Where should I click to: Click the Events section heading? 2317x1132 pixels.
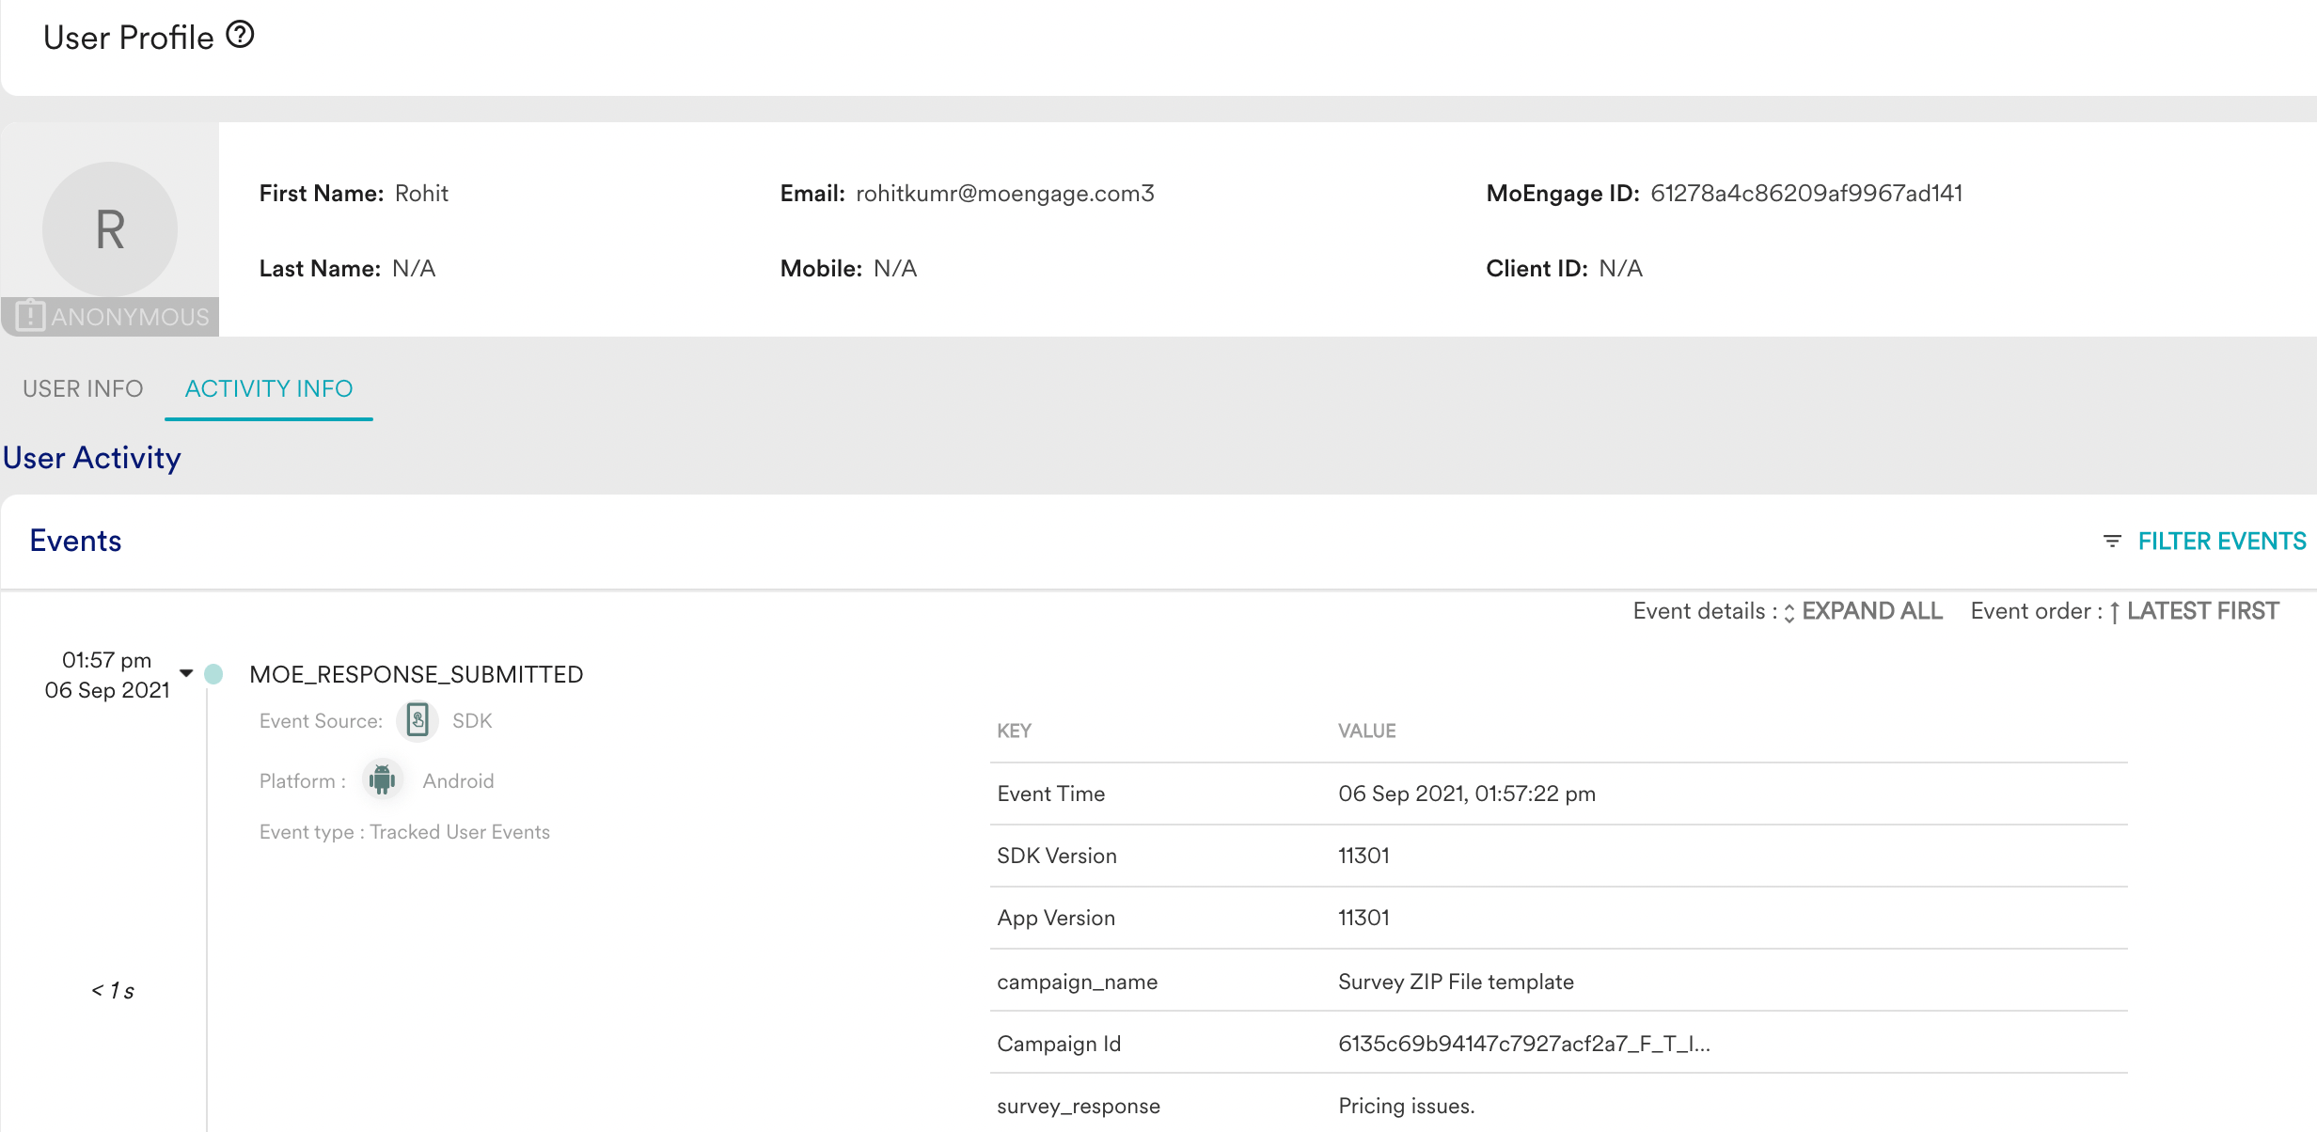[x=75, y=541]
